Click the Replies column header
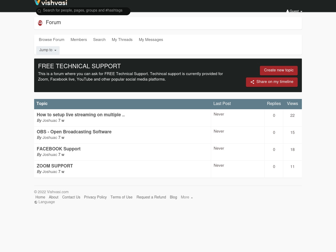The height and width of the screenshot is (252, 336). (x=274, y=104)
